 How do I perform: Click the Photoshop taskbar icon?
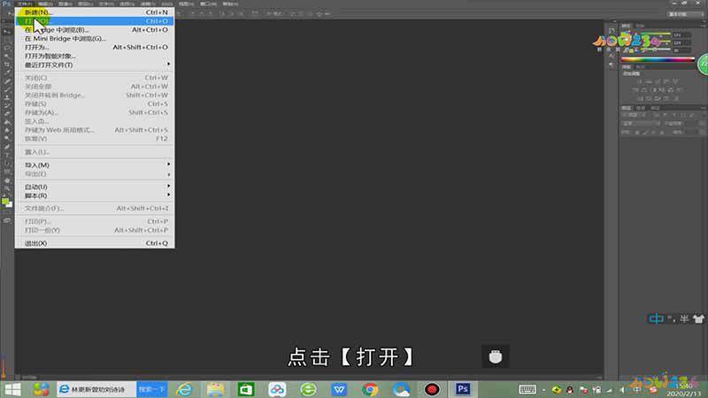pos(463,389)
